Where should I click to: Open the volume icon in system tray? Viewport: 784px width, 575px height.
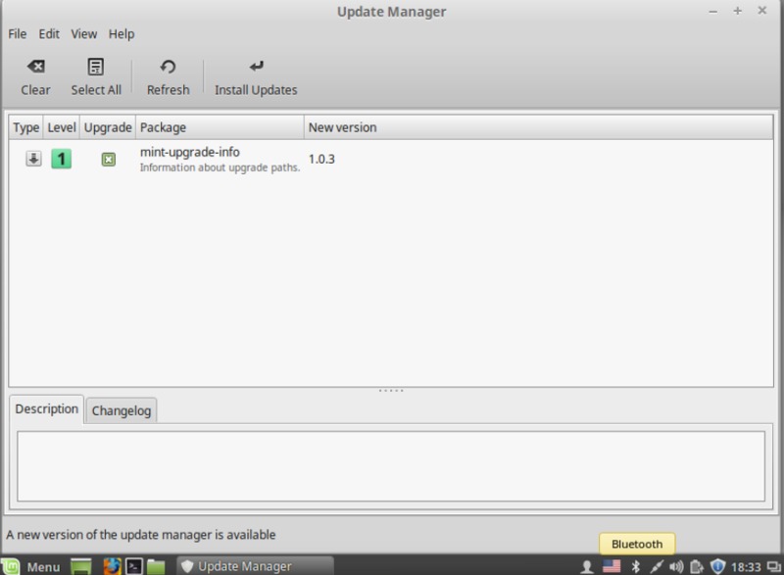(x=675, y=566)
